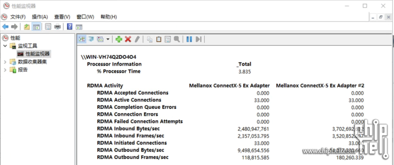Click View Log Data icon

[91, 39]
